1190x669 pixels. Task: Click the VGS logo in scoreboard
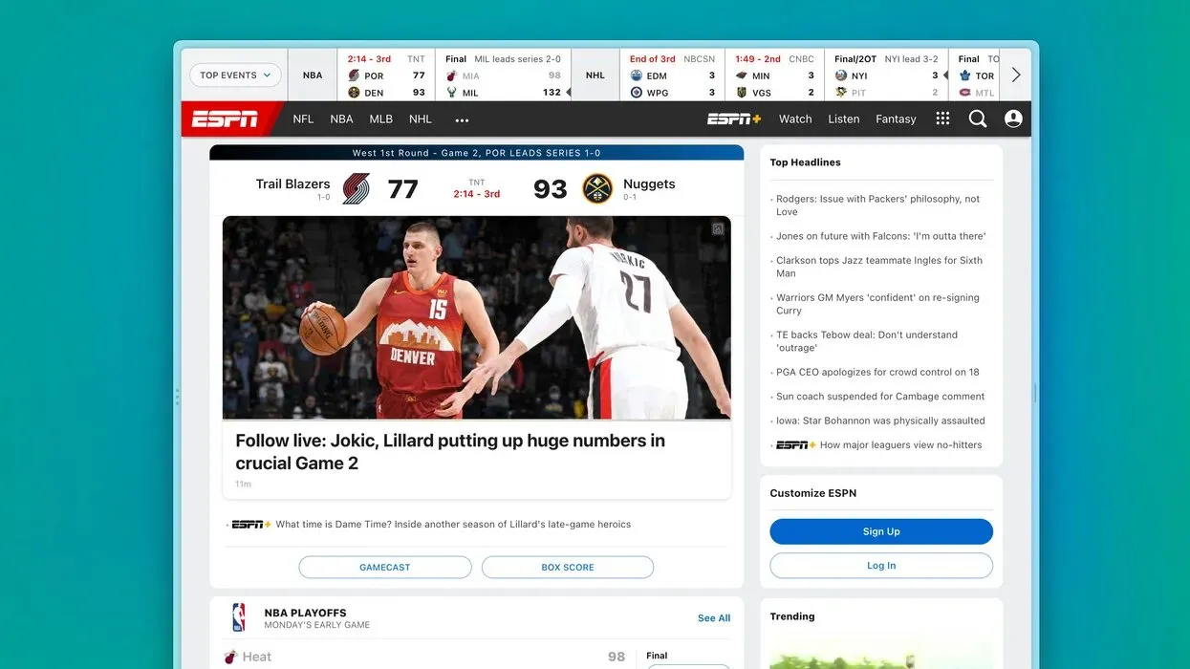click(x=741, y=93)
